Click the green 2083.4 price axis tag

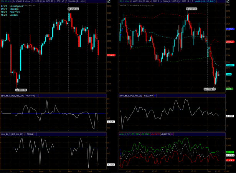pos(230,89)
